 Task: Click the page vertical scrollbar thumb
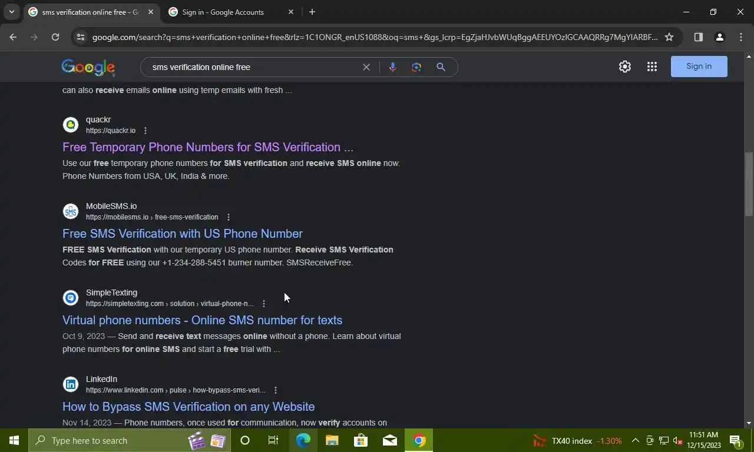click(x=749, y=184)
